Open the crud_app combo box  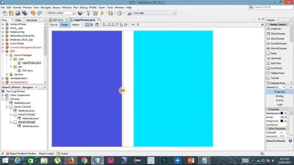(x=154, y=13)
